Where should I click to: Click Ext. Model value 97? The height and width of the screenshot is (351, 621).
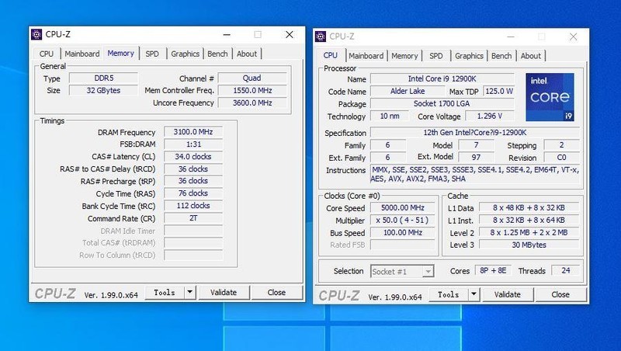(476, 158)
